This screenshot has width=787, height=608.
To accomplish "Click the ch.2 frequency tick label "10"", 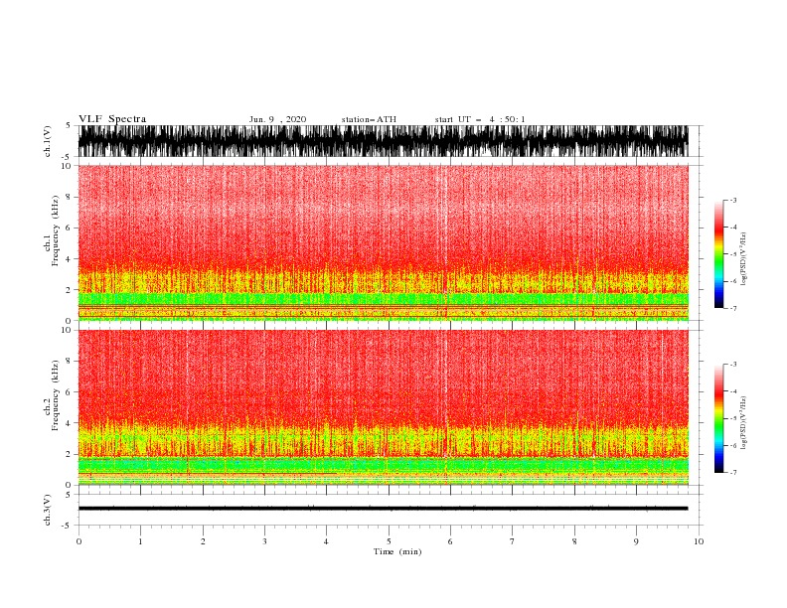I will click(66, 330).
